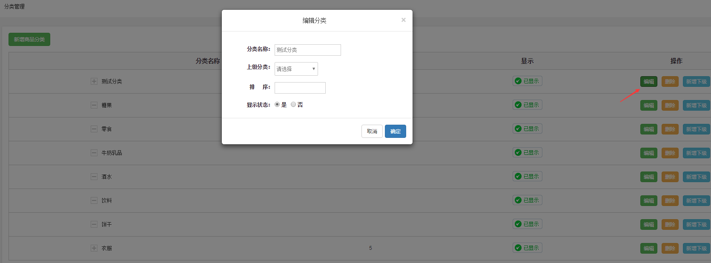Add subcategory under 饮料 via 新增下级
711x263 pixels.
tap(697, 200)
